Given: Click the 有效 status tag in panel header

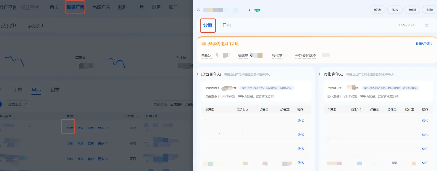Looking at the screenshot, I should 257,10.
